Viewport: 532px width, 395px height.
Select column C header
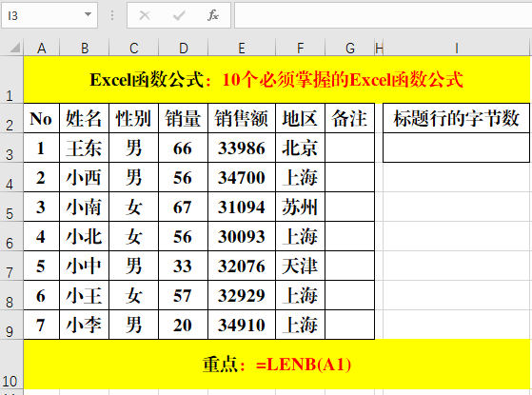tap(133, 49)
